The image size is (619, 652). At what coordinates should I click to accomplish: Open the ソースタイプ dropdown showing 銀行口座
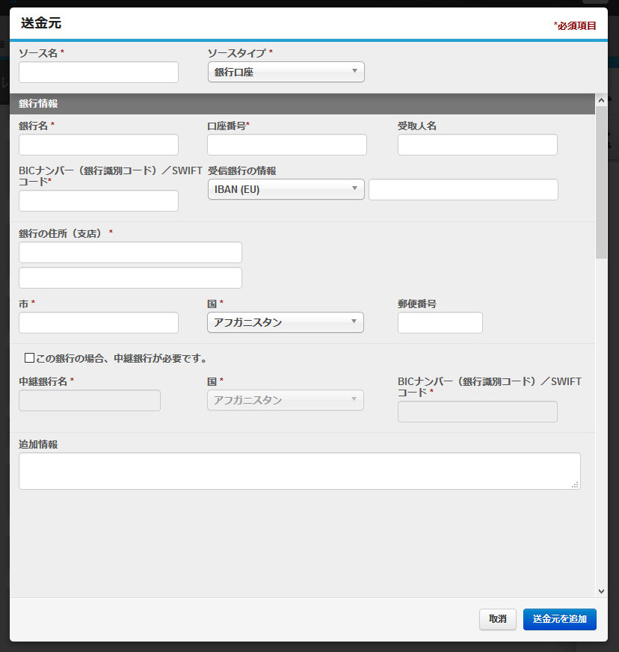click(286, 72)
